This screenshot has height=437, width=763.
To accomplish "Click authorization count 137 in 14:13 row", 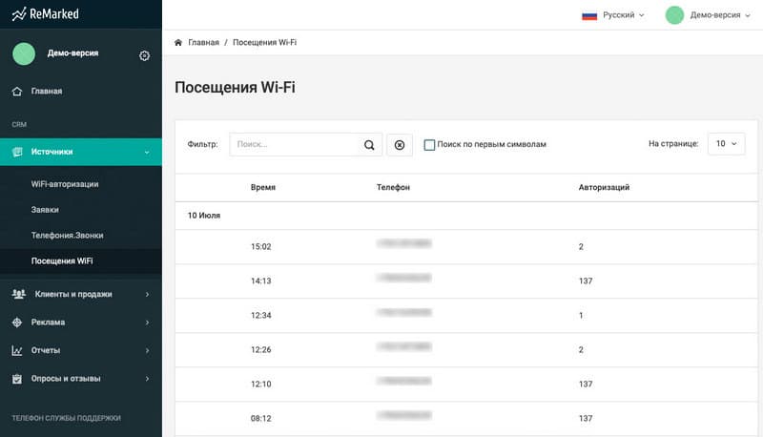I will tap(586, 281).
